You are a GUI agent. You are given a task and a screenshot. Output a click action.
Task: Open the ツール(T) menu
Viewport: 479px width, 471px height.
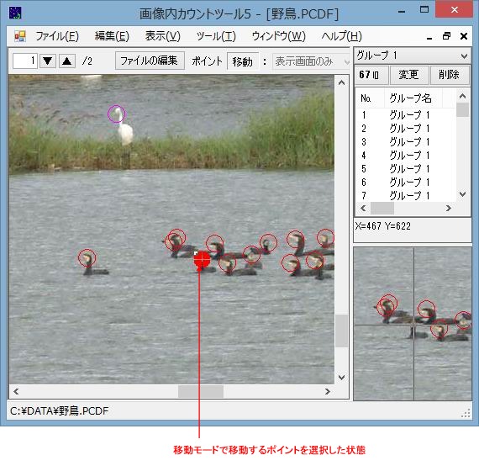[x=216, y=36]
